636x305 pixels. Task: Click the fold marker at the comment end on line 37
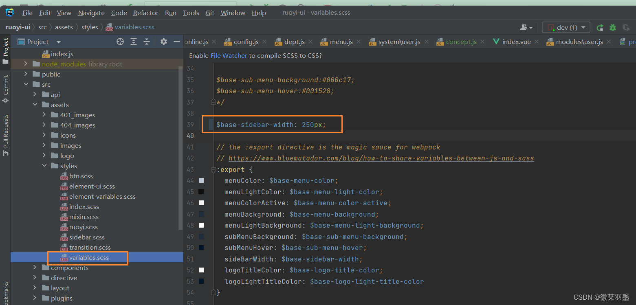click(x=213, y=102)
